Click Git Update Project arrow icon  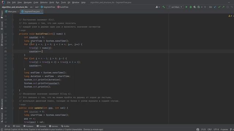pos(215,7)
